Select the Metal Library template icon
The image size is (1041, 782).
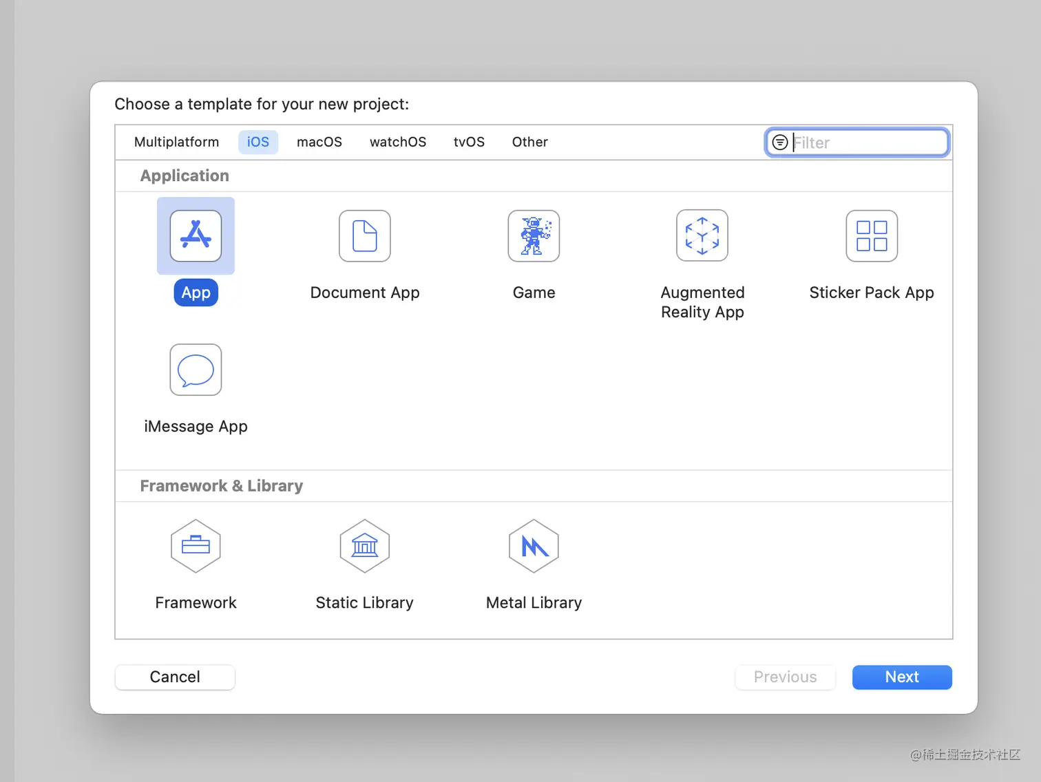[534, 546]
